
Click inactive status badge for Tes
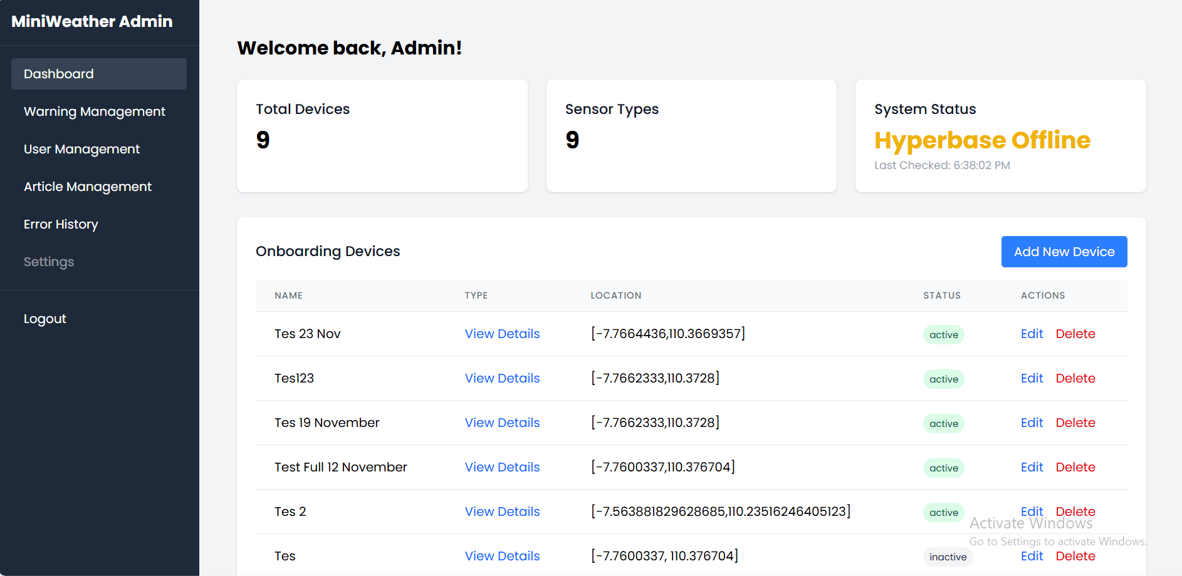pyautogui.click(x=947, y=557)
